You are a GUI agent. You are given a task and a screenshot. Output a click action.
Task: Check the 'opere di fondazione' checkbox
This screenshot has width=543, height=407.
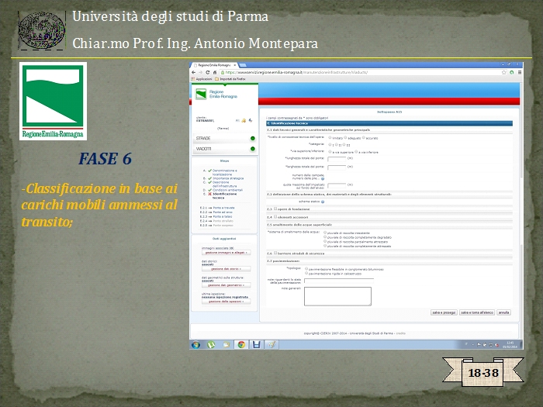(274, 209)
